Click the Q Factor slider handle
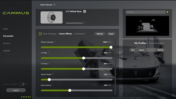 83,69
